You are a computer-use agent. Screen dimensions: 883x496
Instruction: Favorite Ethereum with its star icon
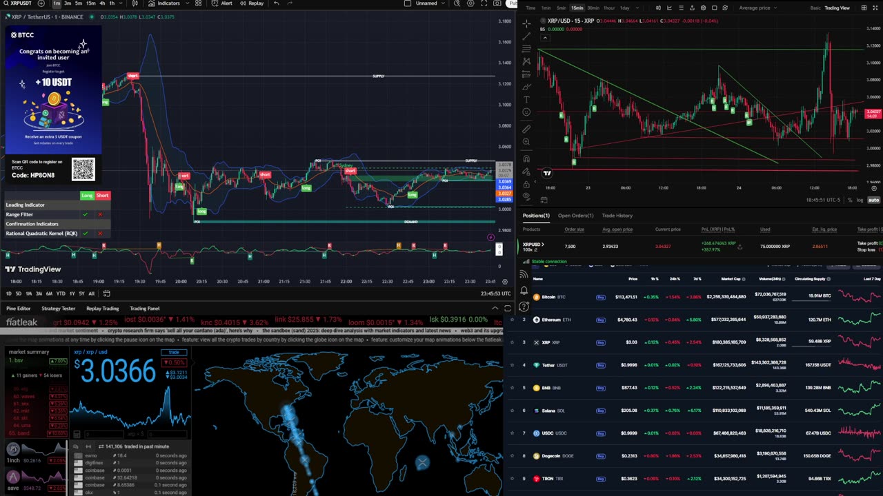pyautogui.click(x=512, y=320)
